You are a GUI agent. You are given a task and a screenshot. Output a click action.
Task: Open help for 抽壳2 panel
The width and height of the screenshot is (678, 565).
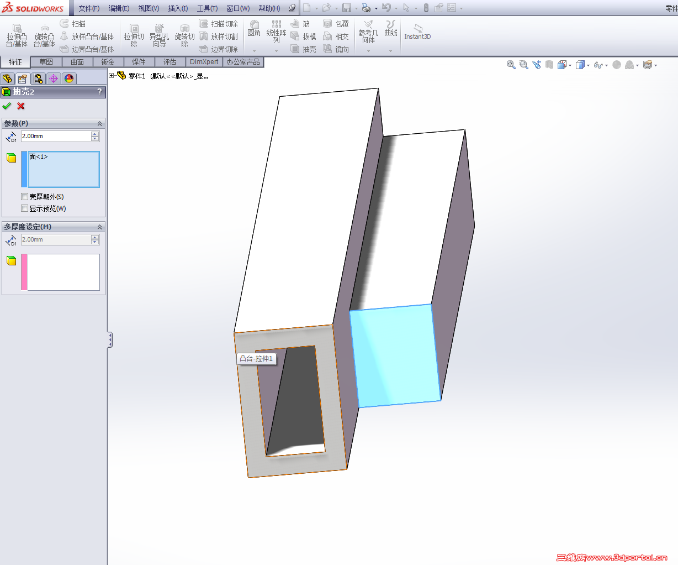99,92
